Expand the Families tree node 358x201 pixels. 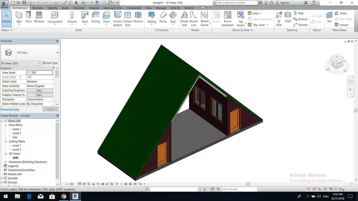click(2, 178)
